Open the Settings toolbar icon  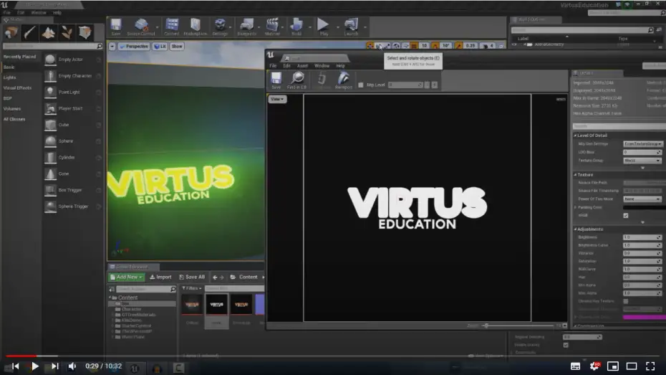coord(220,26)
